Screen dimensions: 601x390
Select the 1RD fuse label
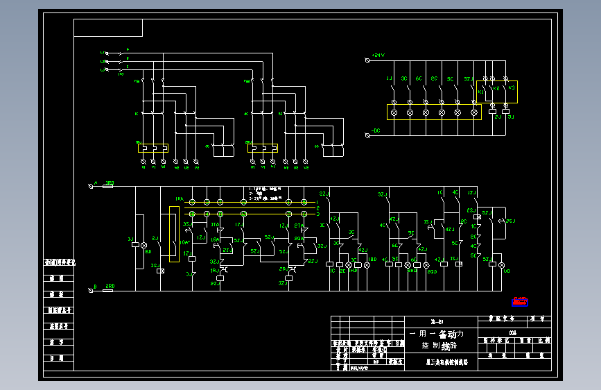[110, 183]
